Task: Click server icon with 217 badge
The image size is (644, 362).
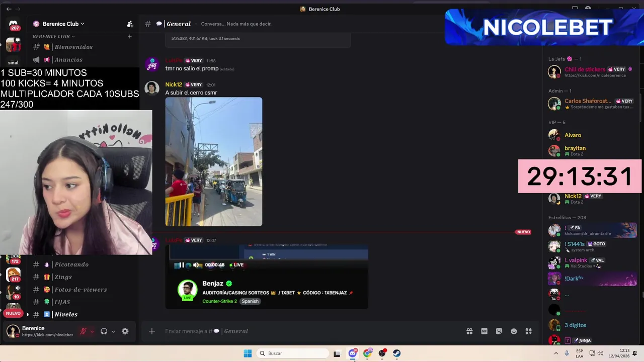Action: [13, 275]
